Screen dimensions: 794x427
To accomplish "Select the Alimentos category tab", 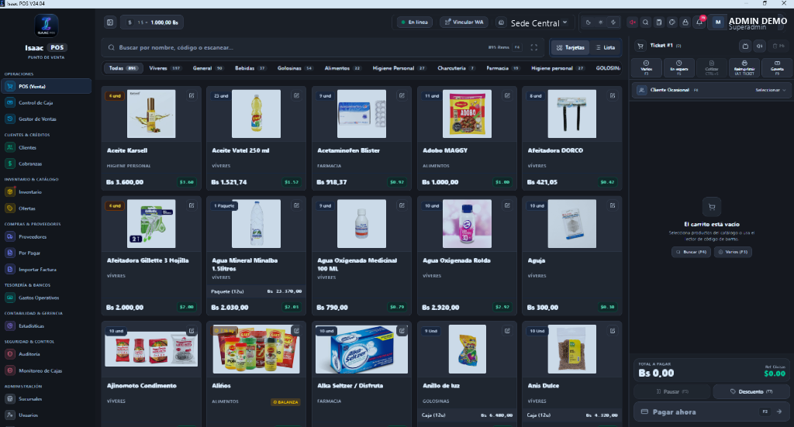I will click(343, 68).
